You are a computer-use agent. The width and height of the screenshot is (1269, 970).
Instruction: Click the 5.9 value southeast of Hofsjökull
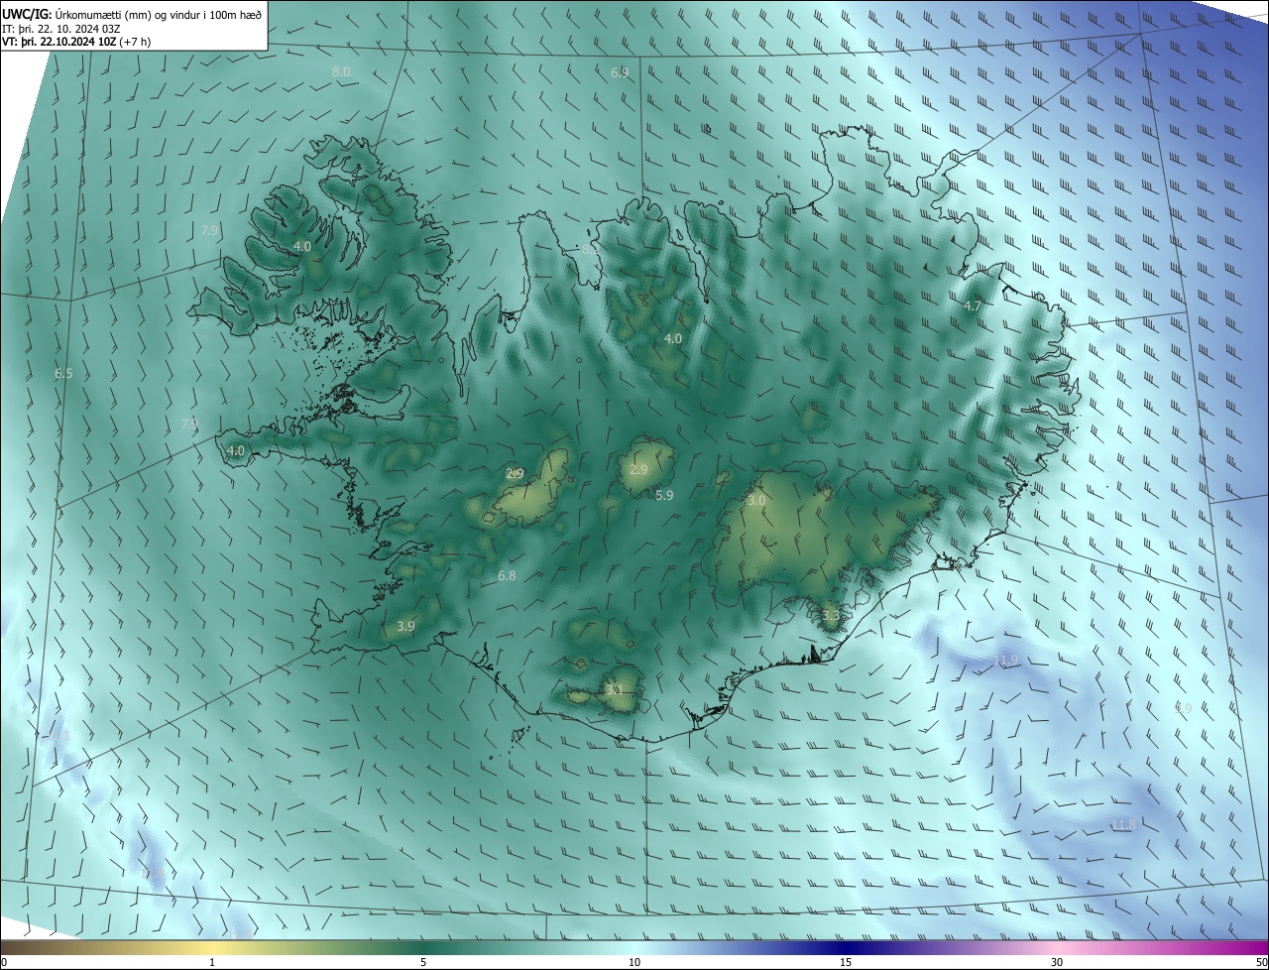coord(664,495)
